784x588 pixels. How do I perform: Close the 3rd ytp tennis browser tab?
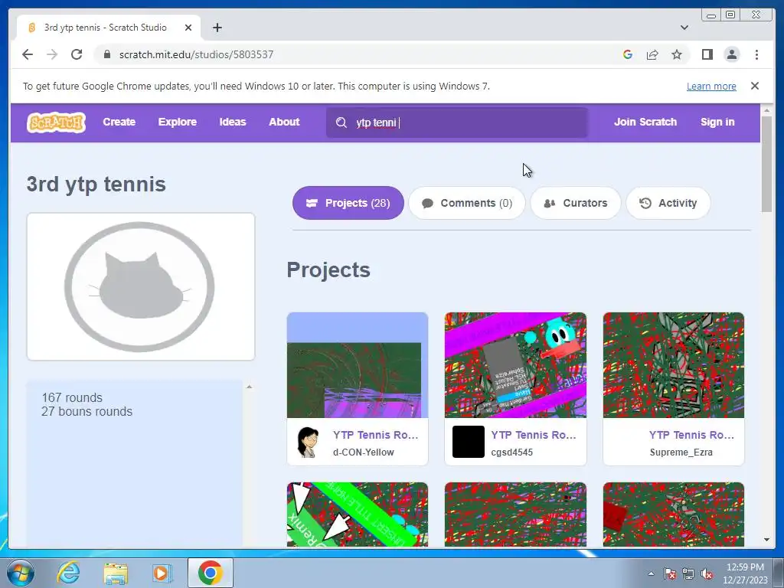(188, 28)
